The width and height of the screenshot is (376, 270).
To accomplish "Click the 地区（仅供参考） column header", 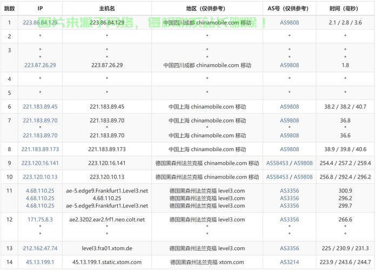I will pos(207,9).
